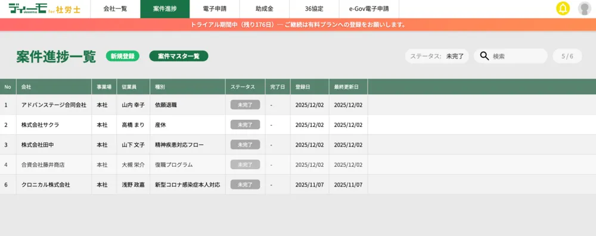Viewport: 596px width, 236px height.
Task: Open the ステータス: 未完了 filter dropdown
Action: pos(437,56)
